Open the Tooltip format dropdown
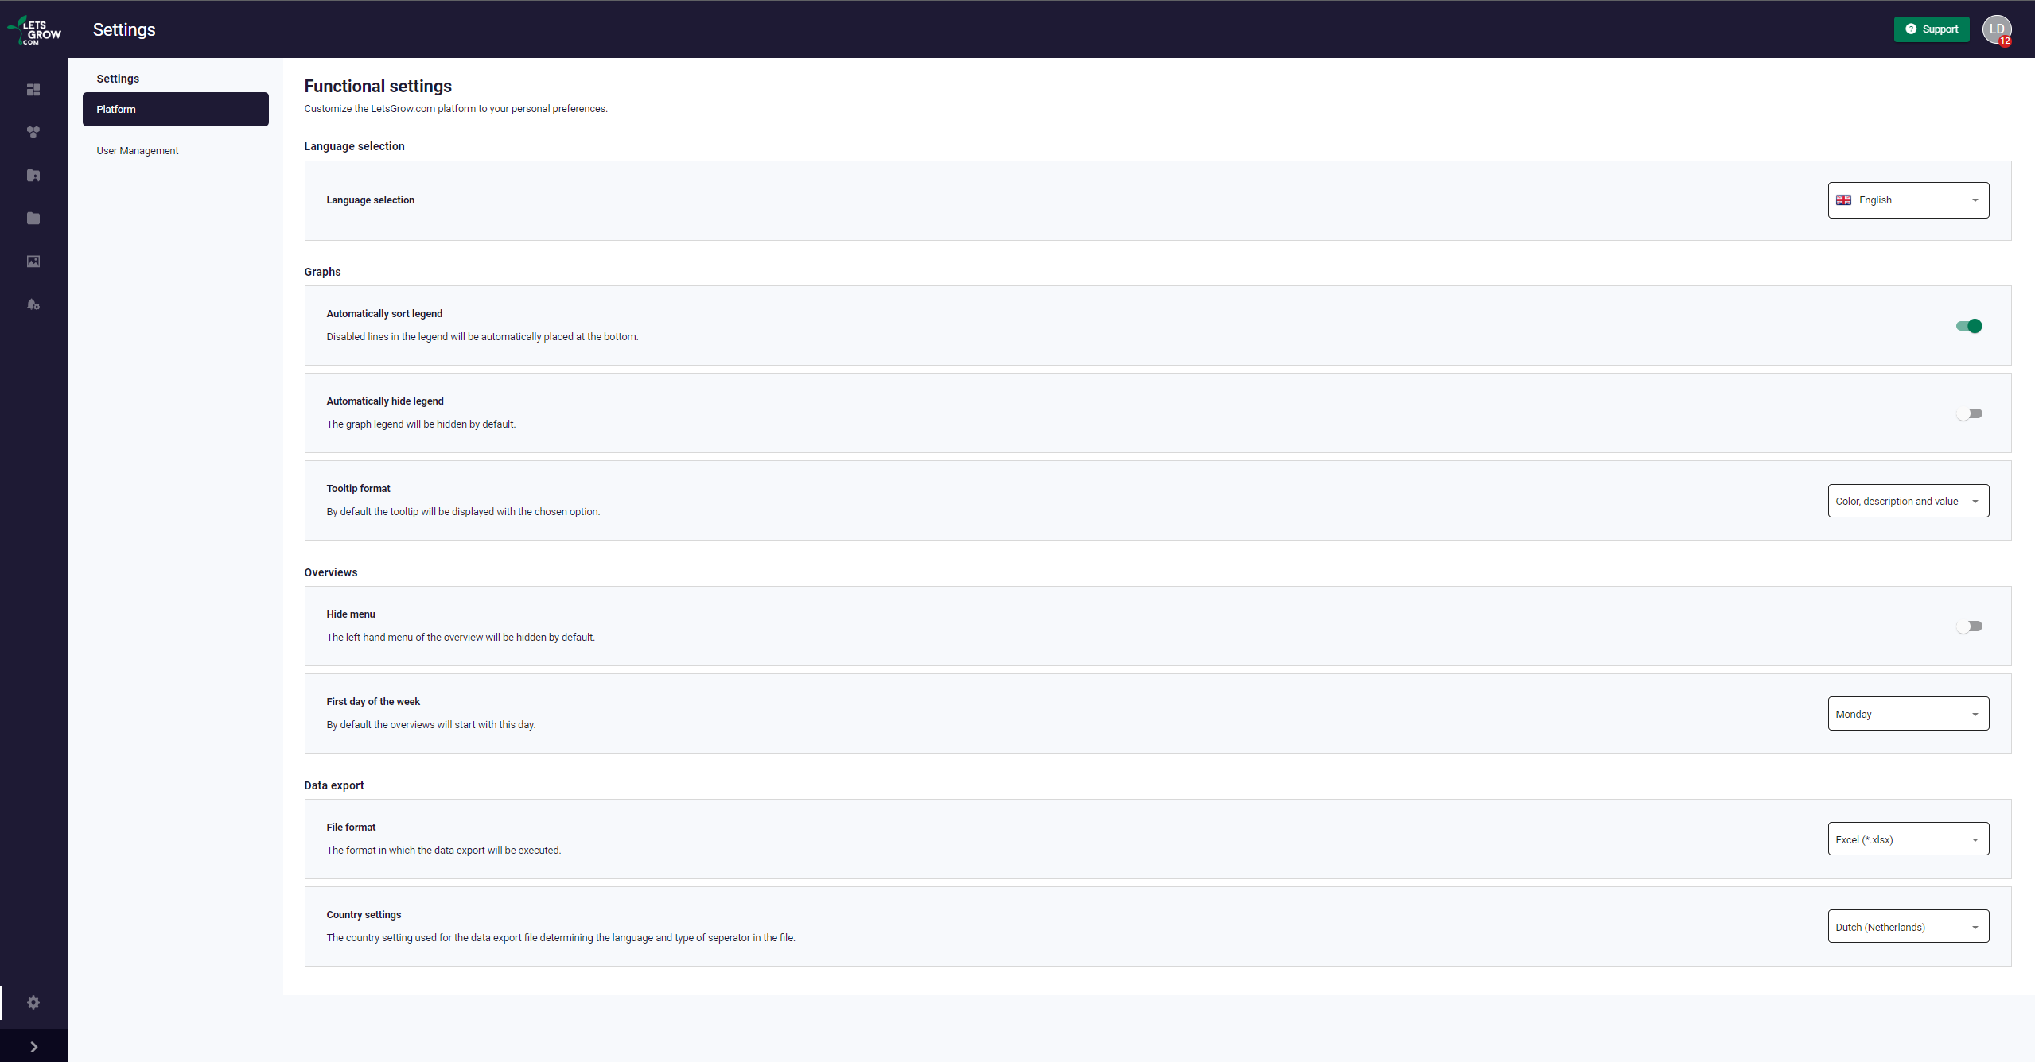2035x1062 pixels. [x=1909, y=502]
